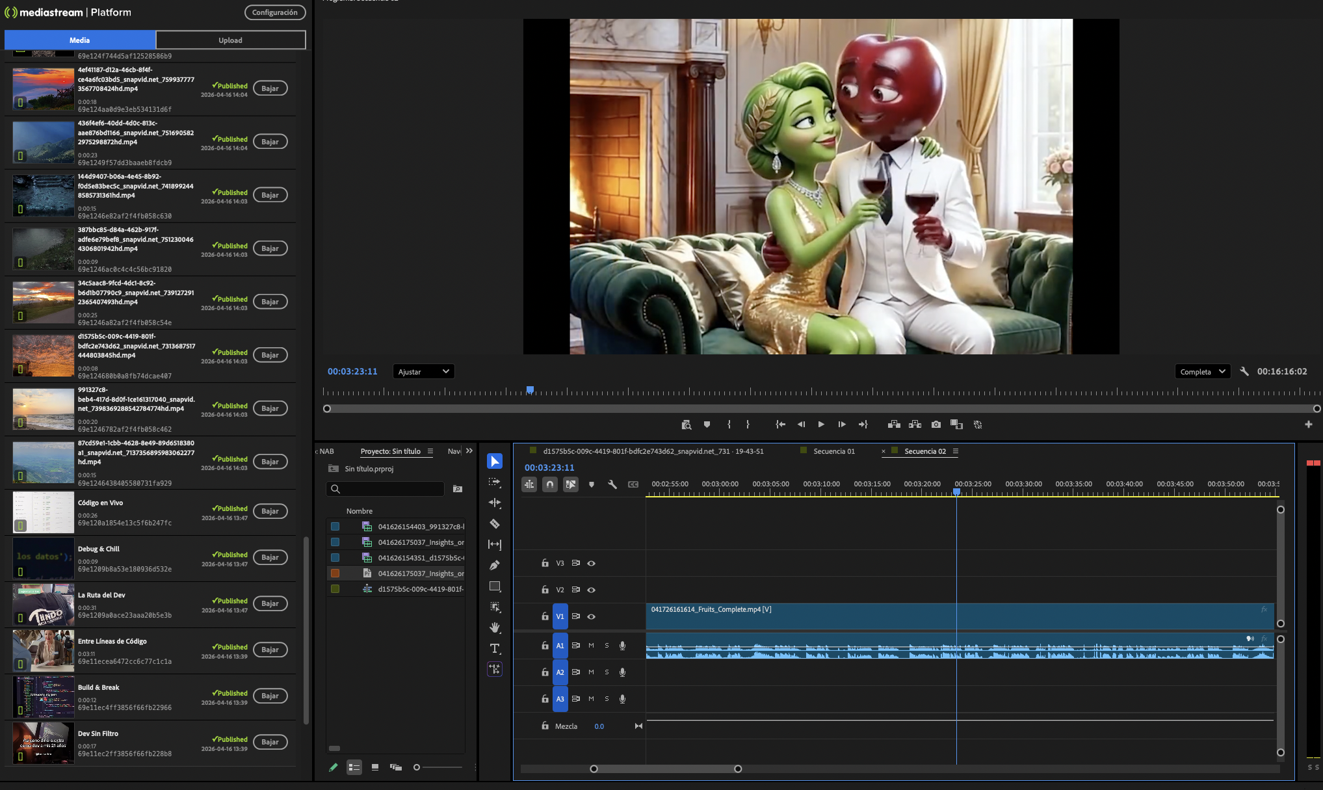Select the Hand tool

495,627
